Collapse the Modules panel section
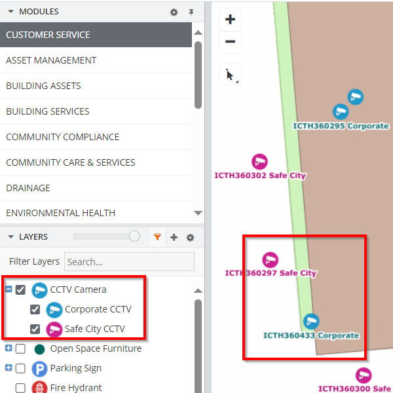The width and height of the screenshot is (393, 393). (x=11, y=12)
